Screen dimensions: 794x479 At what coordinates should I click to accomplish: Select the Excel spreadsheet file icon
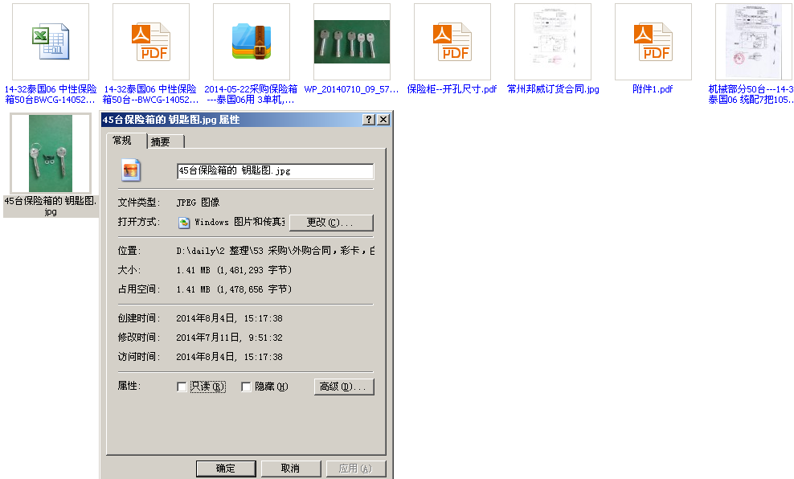click(x=50, y=42)
